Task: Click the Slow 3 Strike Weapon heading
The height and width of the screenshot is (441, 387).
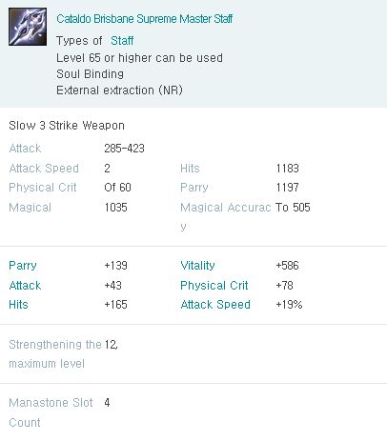Action: (67, 126)
